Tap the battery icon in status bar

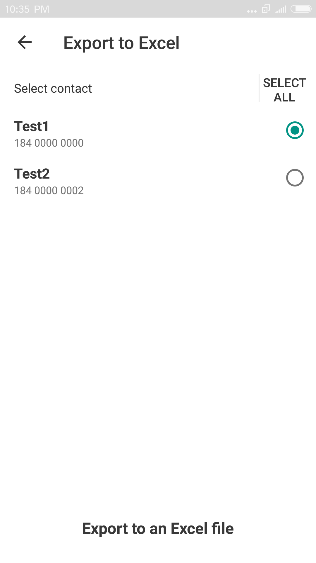coord(301,9)
